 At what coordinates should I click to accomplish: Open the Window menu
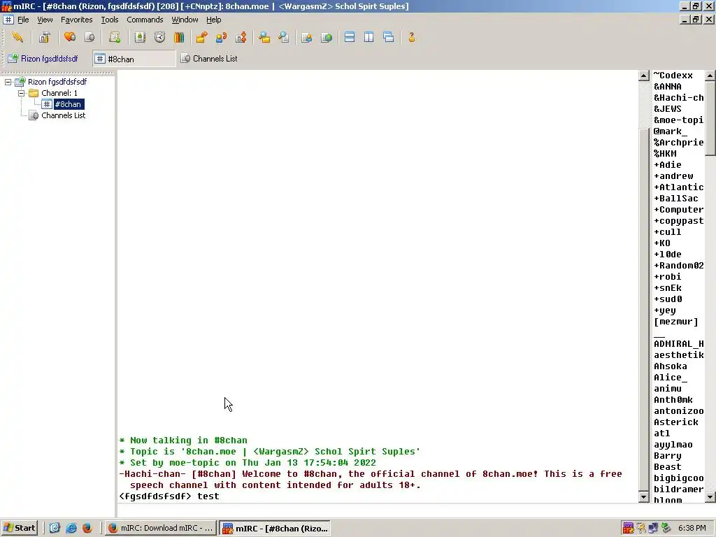[x=185, y=20]
